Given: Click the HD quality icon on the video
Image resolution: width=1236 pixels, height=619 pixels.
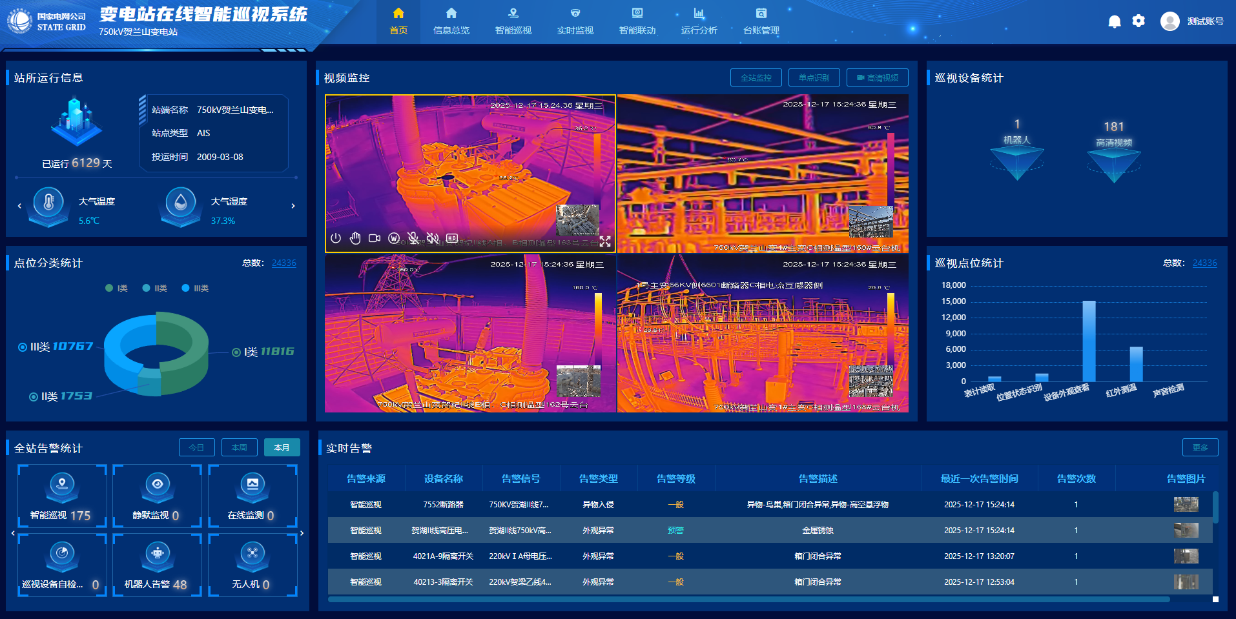Looking at the screenshot, I should (x=452, y=238).
